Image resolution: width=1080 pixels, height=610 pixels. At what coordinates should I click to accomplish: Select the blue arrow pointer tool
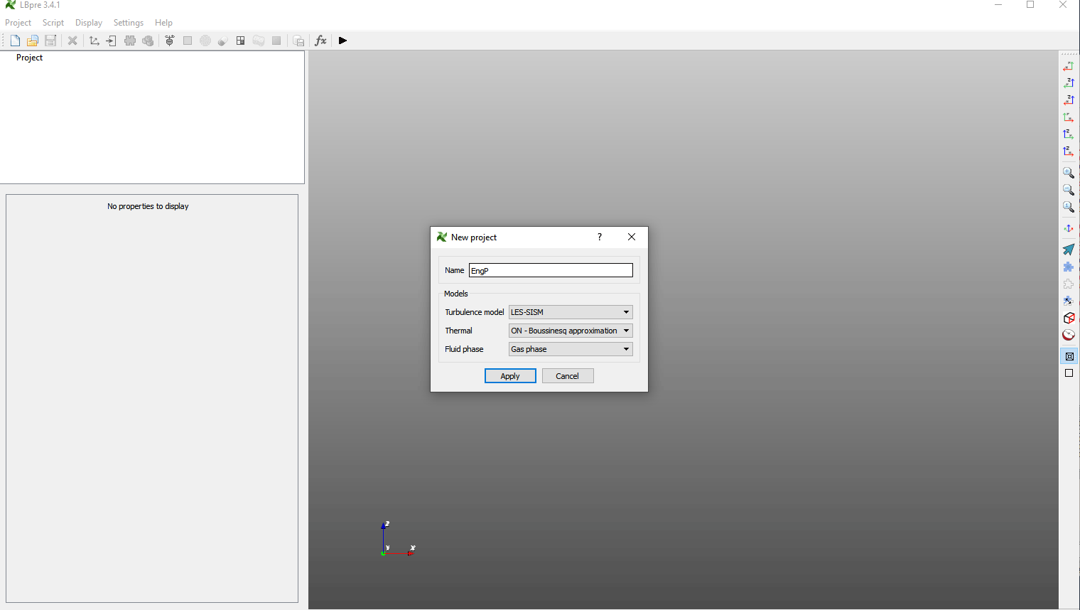tap(1068, 250)
